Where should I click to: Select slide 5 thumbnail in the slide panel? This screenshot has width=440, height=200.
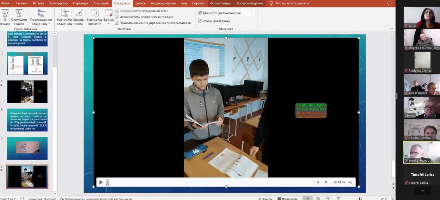27,120
